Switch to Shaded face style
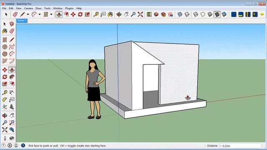 tap(210, 15)
